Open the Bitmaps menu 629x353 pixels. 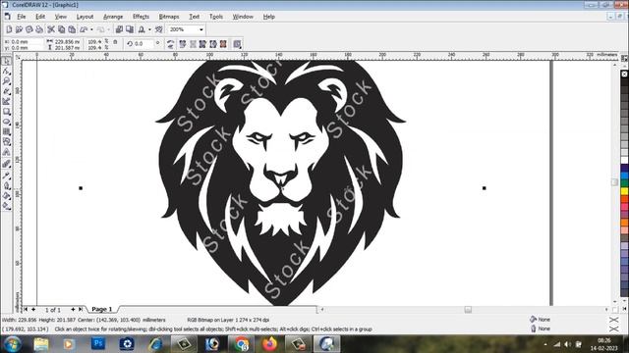pos(169,17)
